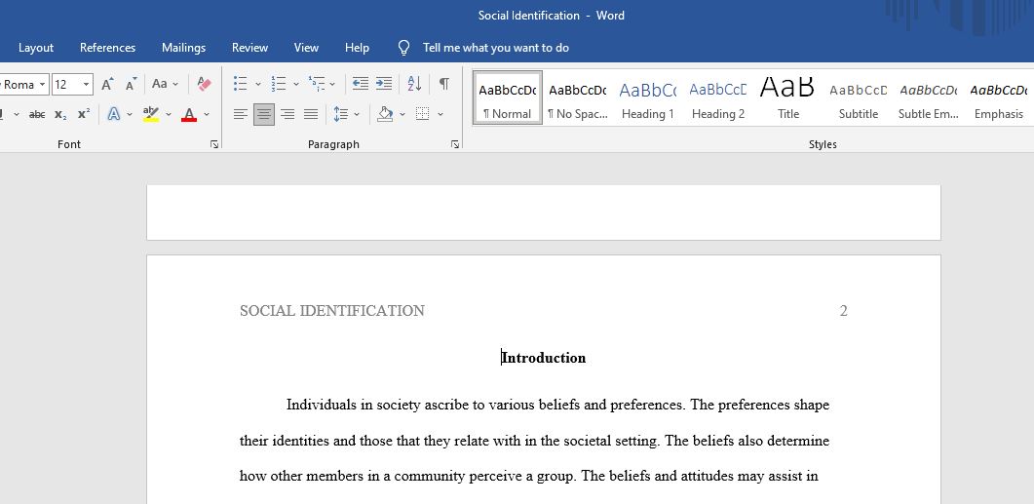Apply the Heading 2 style
1034x504 pixels.
click(718, 98)
